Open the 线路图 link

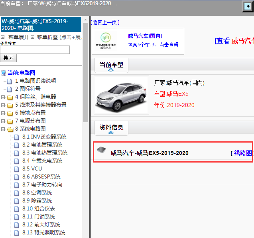click(243, 153)
